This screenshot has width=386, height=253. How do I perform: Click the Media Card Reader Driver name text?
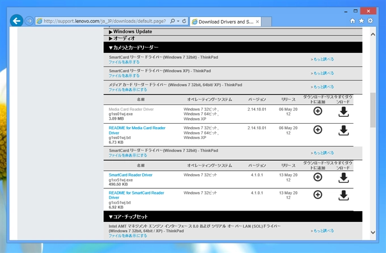(x=131, y=109)
